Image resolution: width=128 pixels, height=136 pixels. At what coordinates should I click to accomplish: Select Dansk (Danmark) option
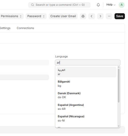pyautogui.click(x=86, y=95)
